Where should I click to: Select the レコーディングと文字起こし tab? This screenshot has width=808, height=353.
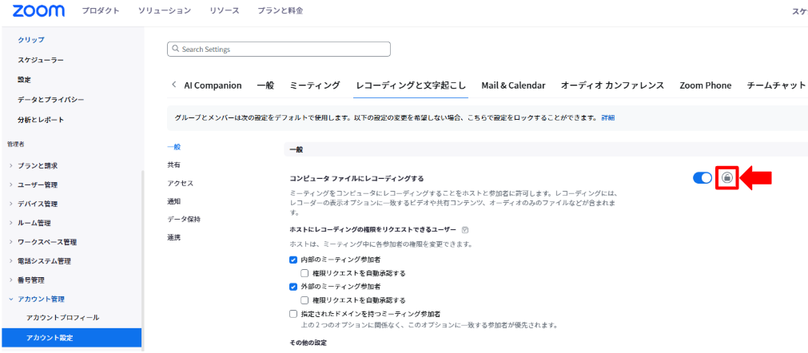[411, 85]
